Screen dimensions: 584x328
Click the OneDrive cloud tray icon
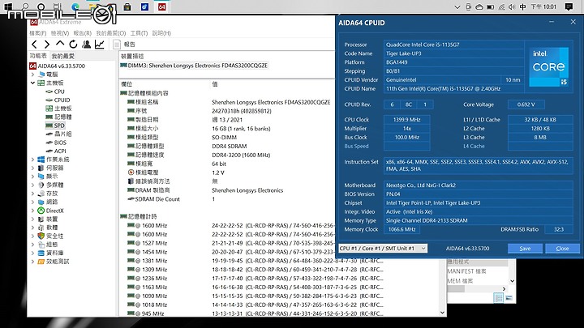479,7
